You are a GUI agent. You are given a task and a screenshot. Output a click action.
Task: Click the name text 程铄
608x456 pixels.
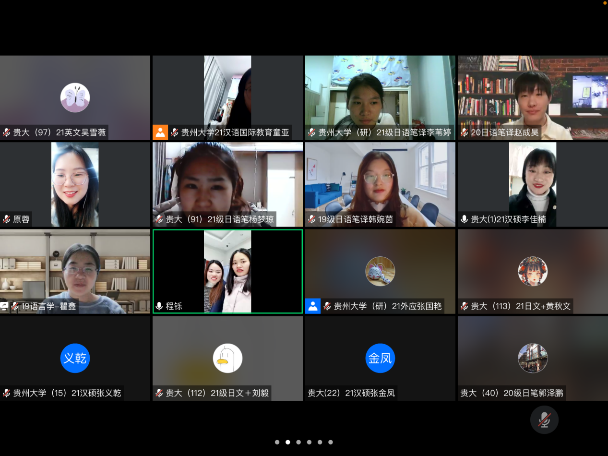click(x=174, y=306)
